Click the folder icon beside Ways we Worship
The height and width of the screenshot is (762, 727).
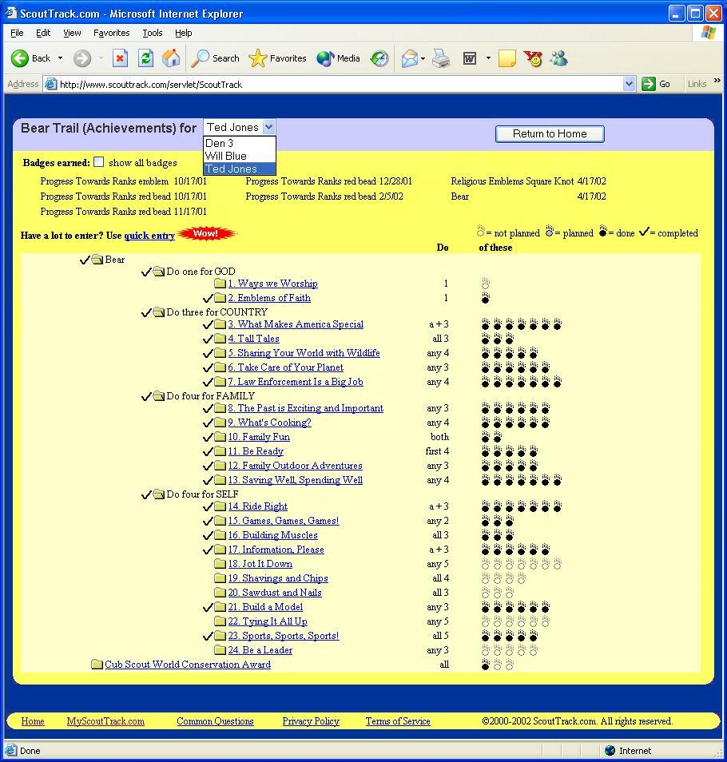(x=220, y=284)
